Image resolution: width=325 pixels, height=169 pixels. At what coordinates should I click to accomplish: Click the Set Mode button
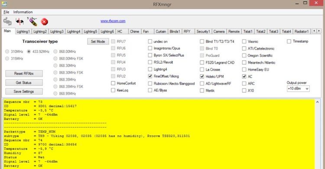coord(98,42)
